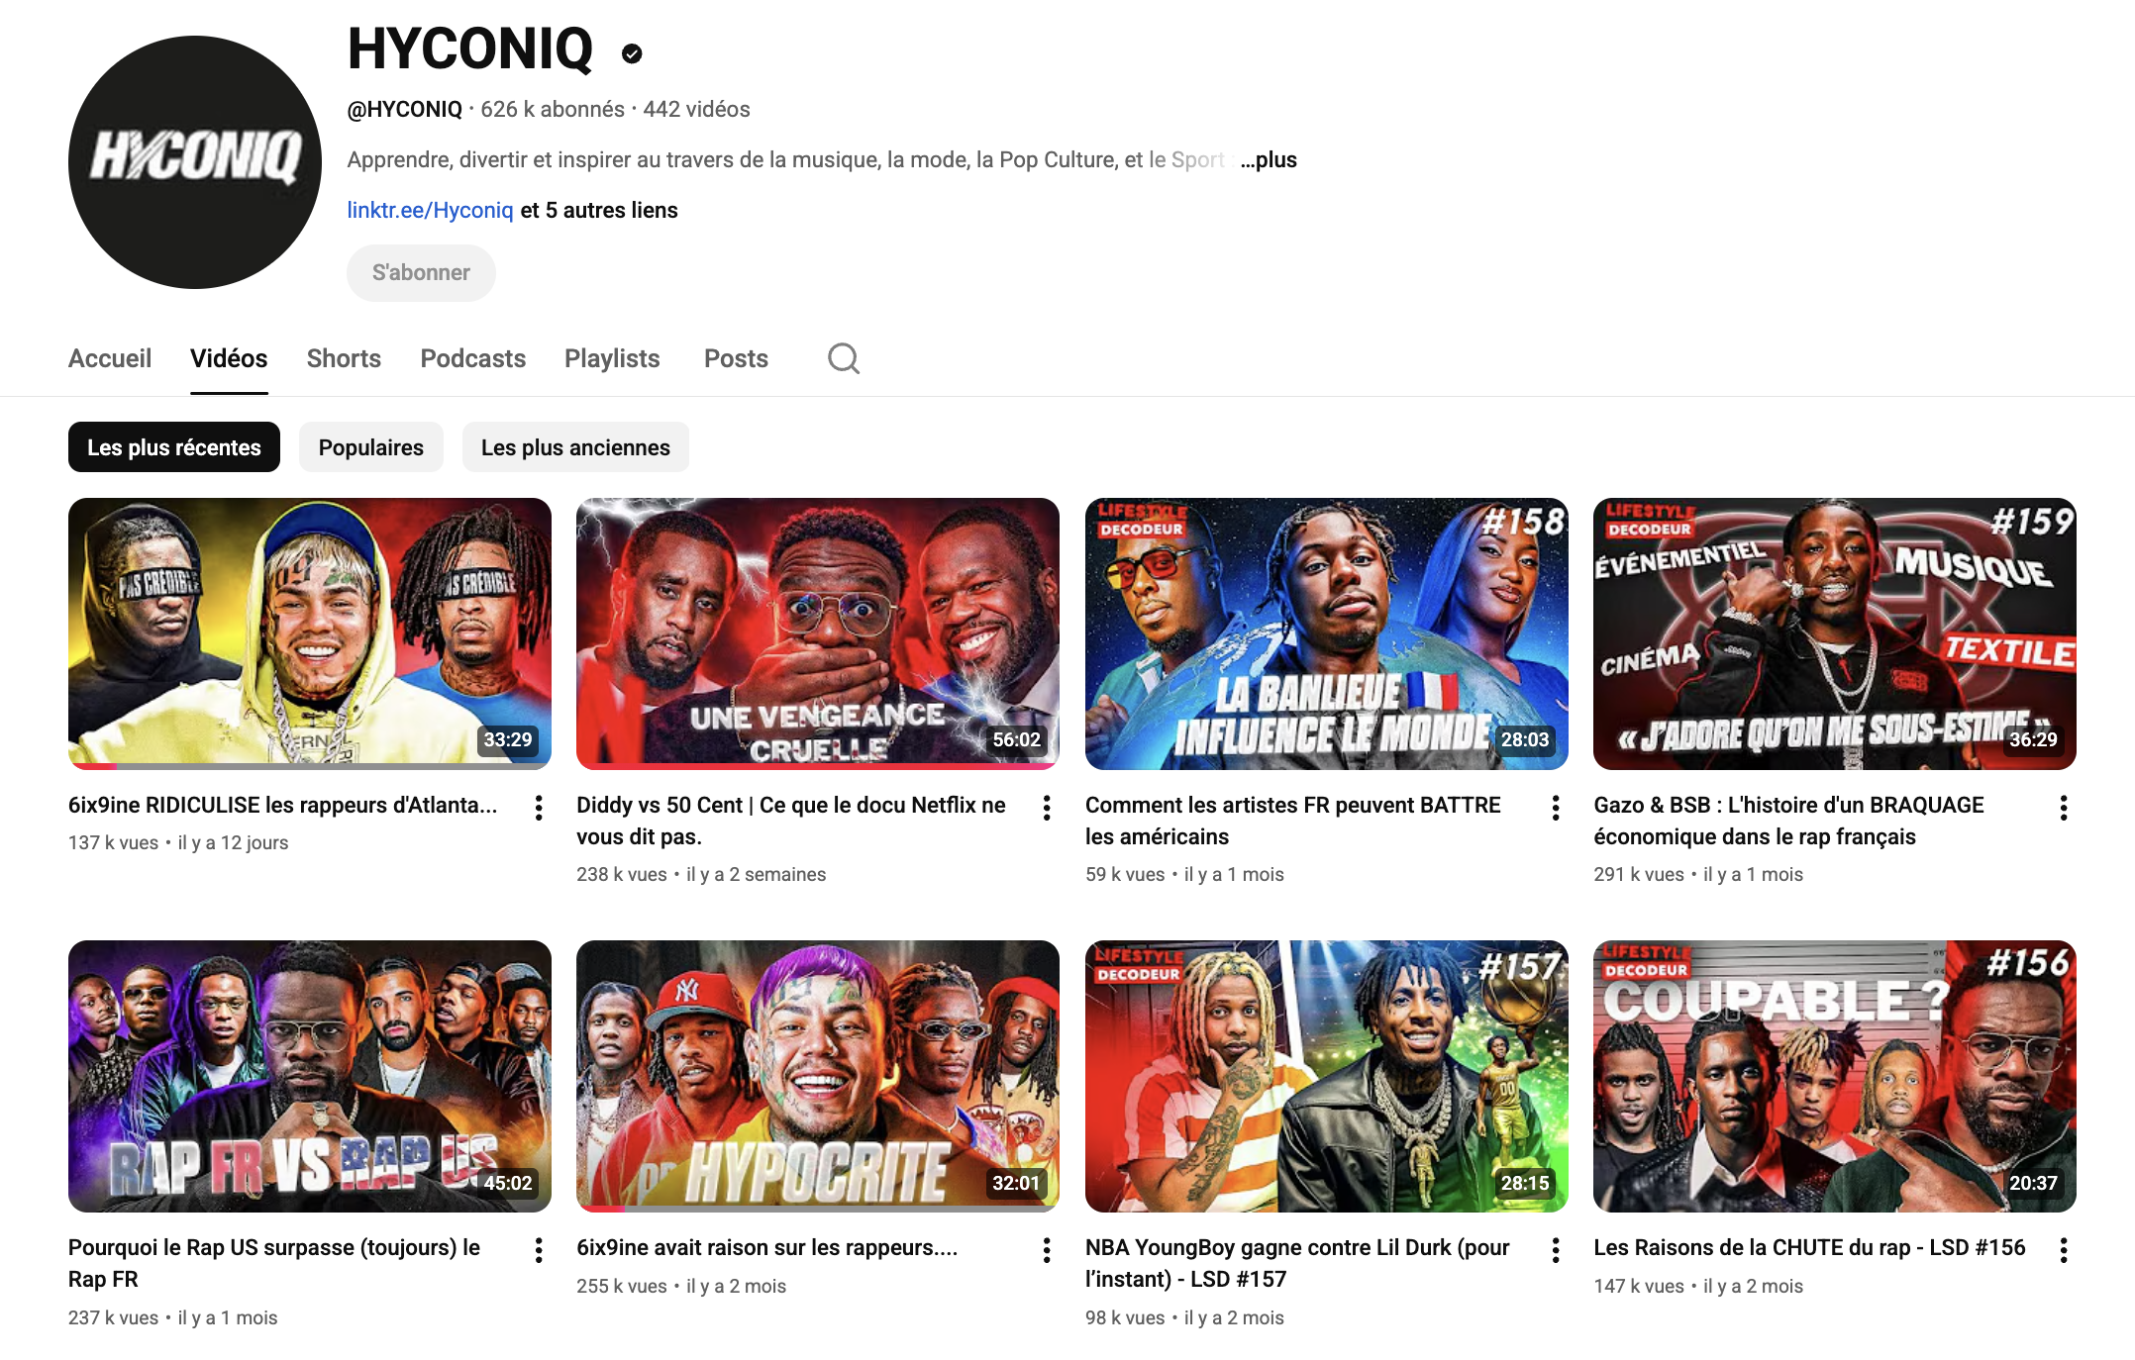Select the Les plus récentes filter chip
Screen dimensions: 2135x1360
(174, 447)
